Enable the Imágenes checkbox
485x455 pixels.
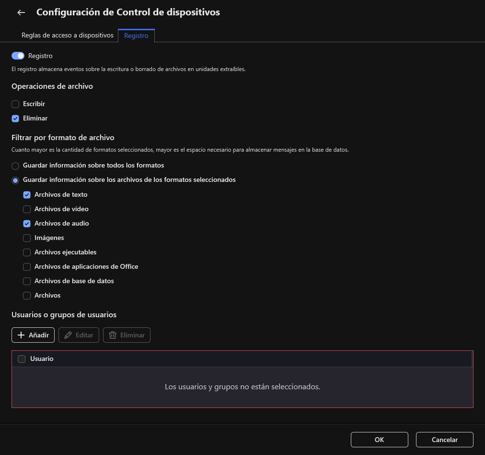27,238
